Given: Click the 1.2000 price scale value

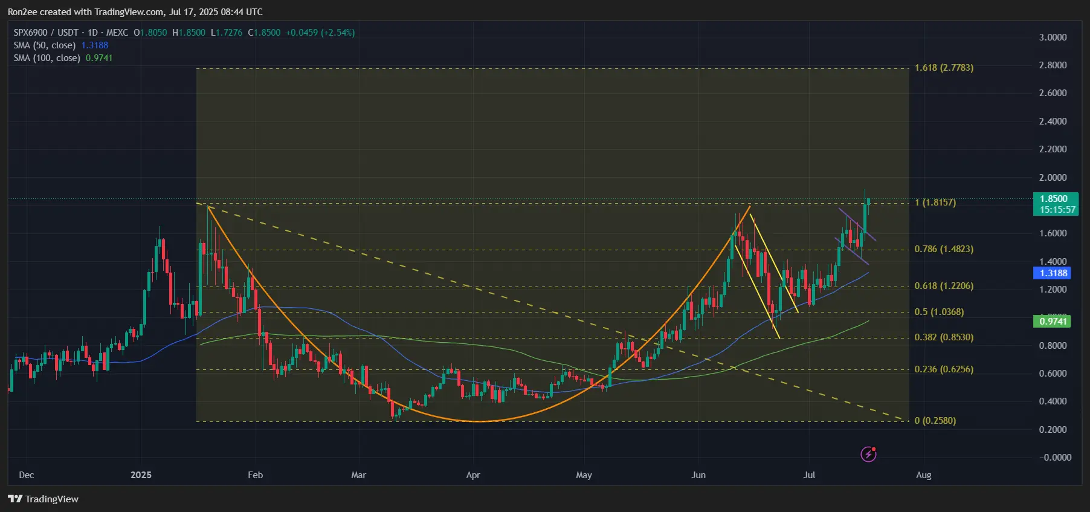Looking at the screenshot, I should [1053, 290].
